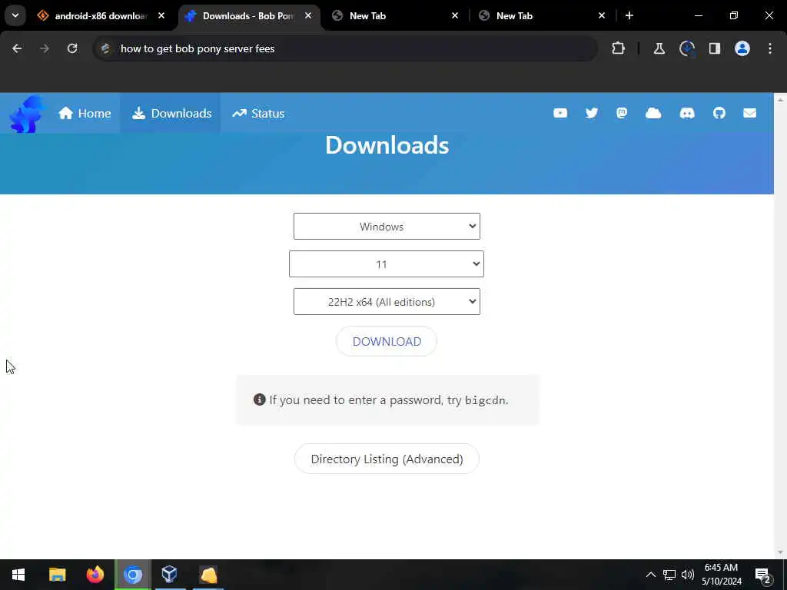Viewport: 787px width, 590px height.
Task: Open VirtualBox cube icon in taskbar
Action: pos(170,575)
